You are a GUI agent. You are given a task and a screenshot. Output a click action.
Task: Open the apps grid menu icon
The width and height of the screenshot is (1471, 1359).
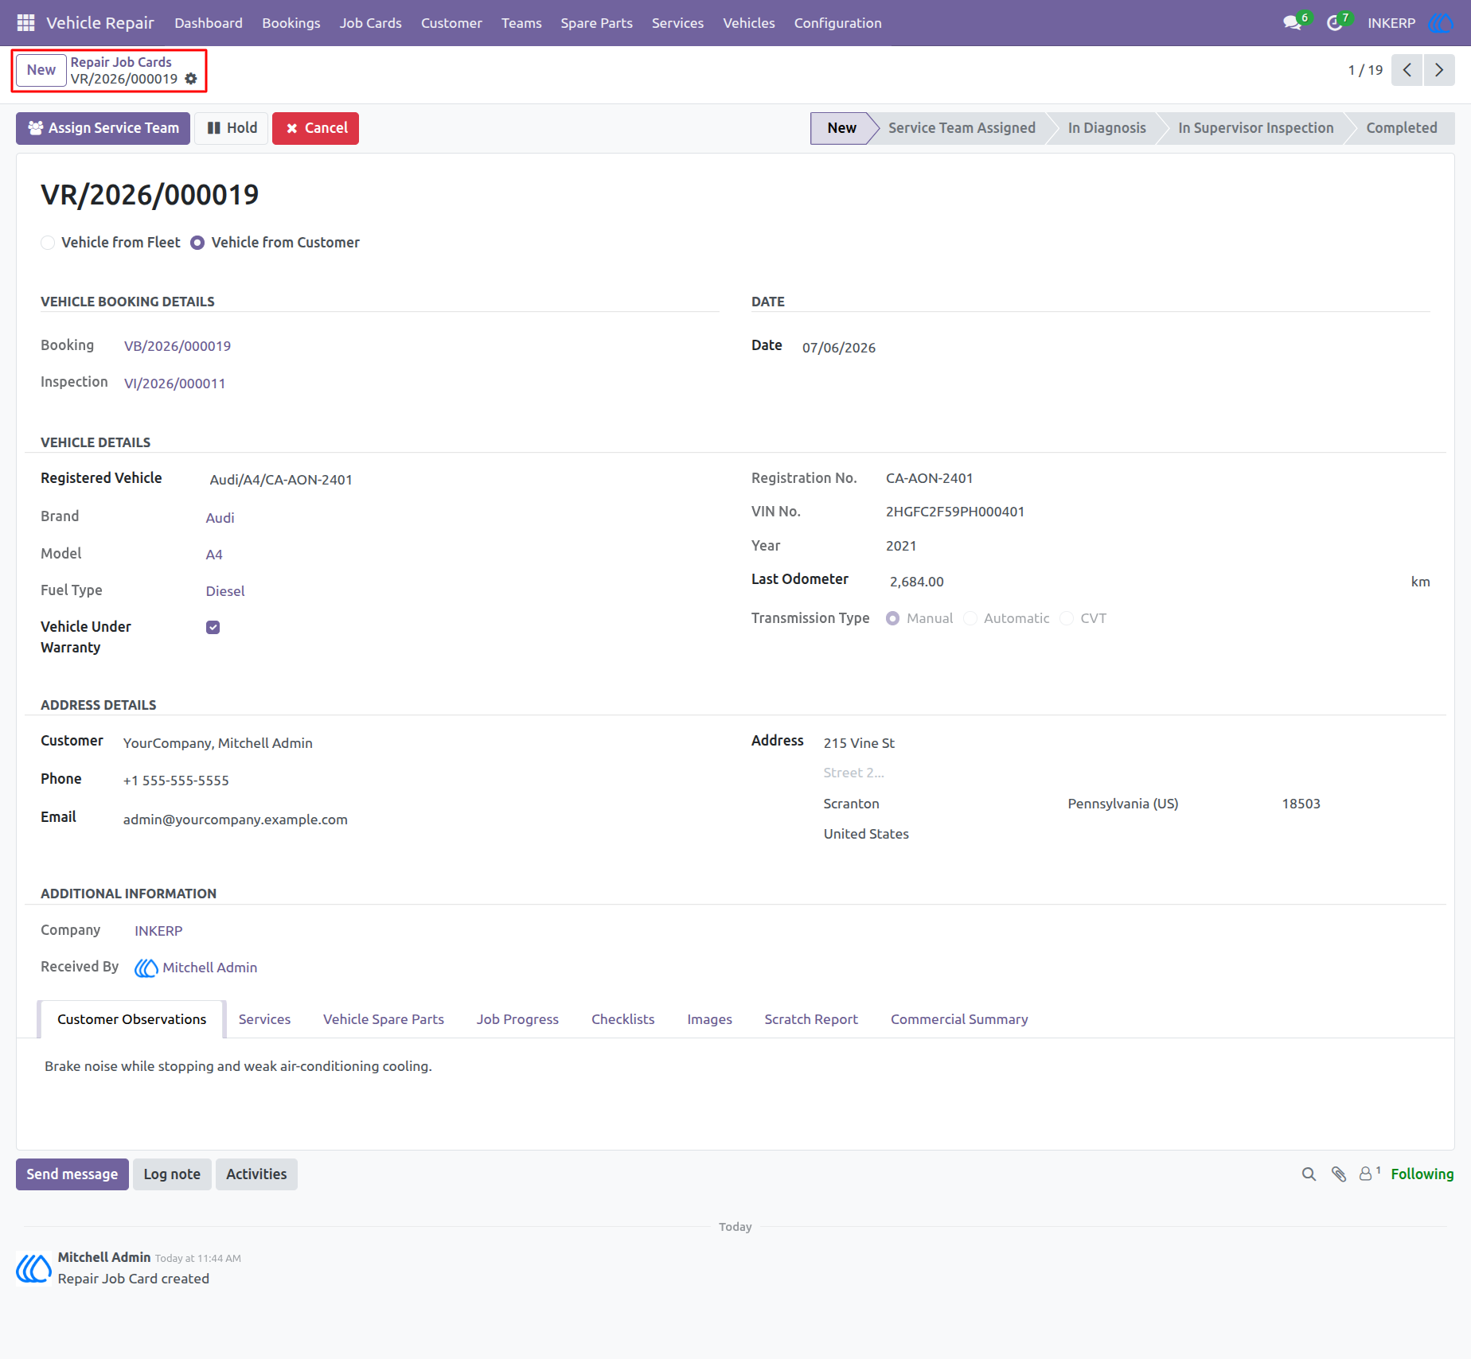point(25,23)
